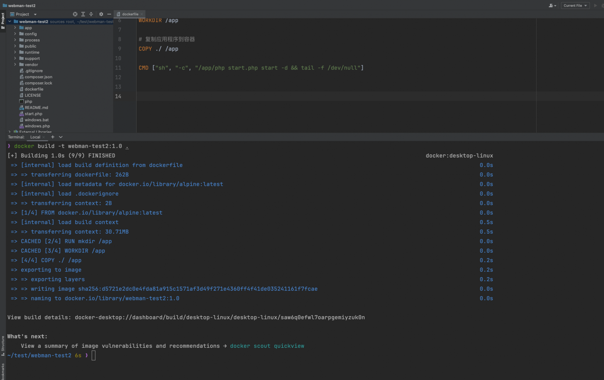
Task: Click the start.php file icon
Action: [21, 114]
